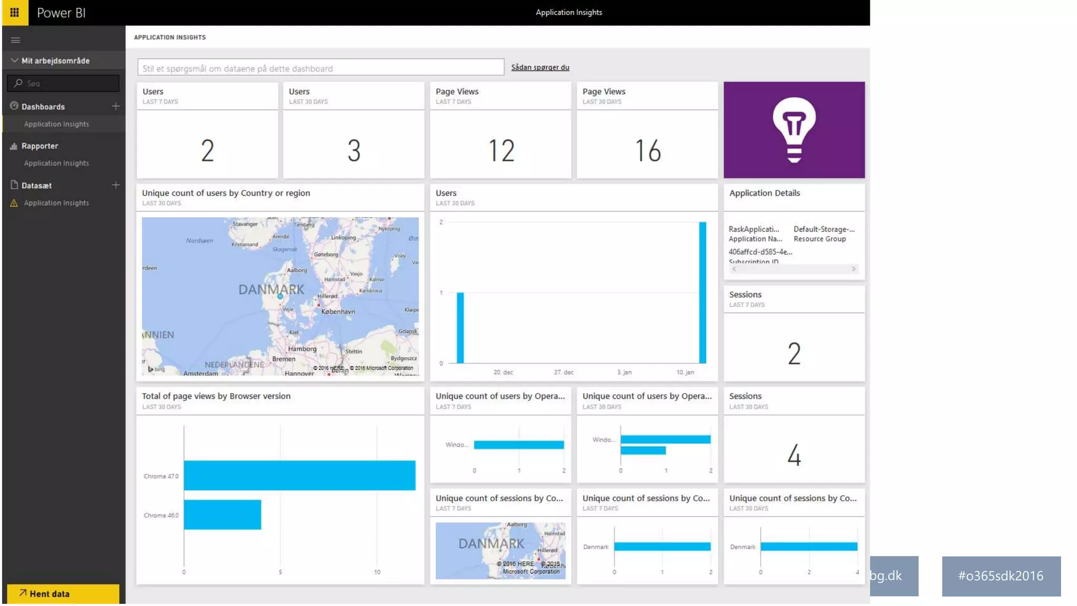
Task: Click the Rapporter section label
Action: click(x=40, y=146)
